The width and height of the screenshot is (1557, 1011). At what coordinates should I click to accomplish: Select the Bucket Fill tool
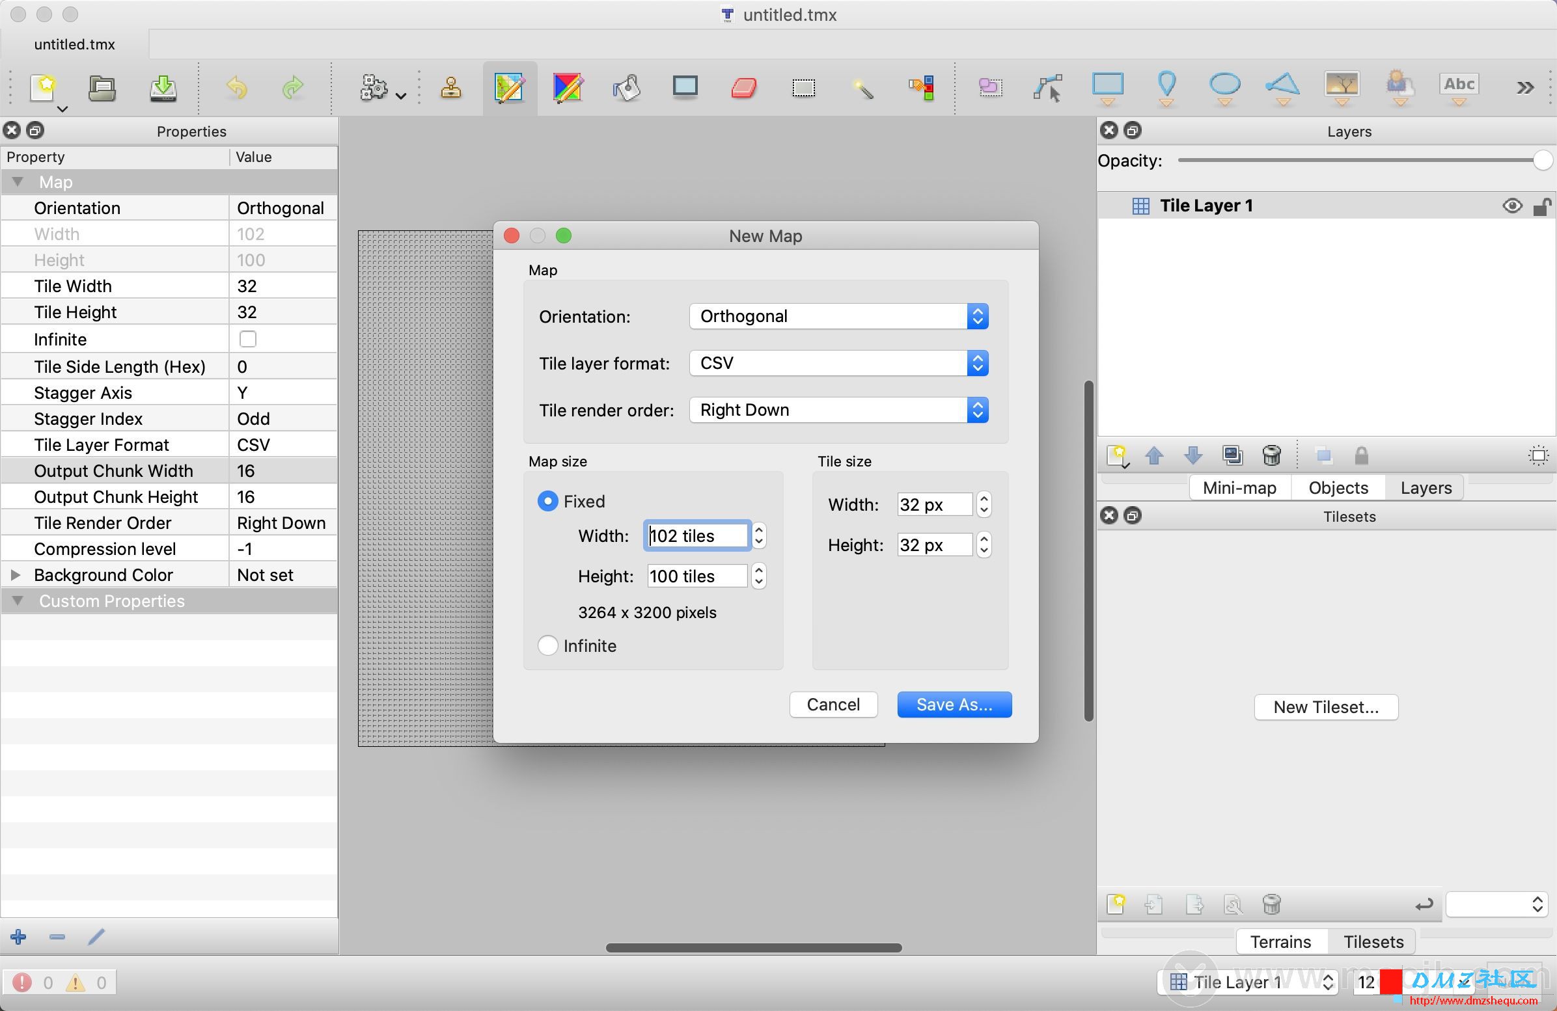[627, 88]
